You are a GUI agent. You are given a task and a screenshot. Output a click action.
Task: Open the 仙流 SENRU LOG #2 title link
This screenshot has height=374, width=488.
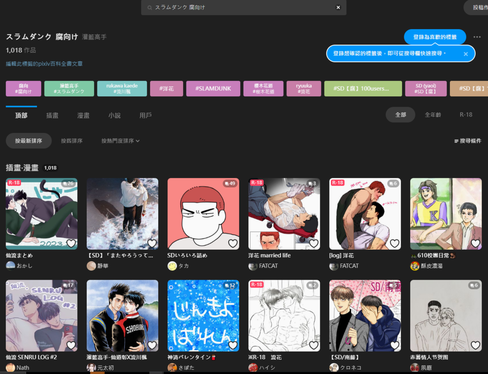click(x=31, y=357)
